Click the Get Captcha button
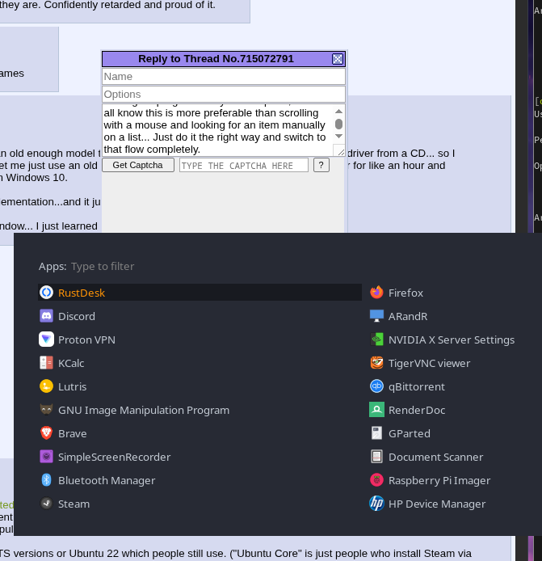The height and width of the screenshot is (561, 542). pos(138,165)
